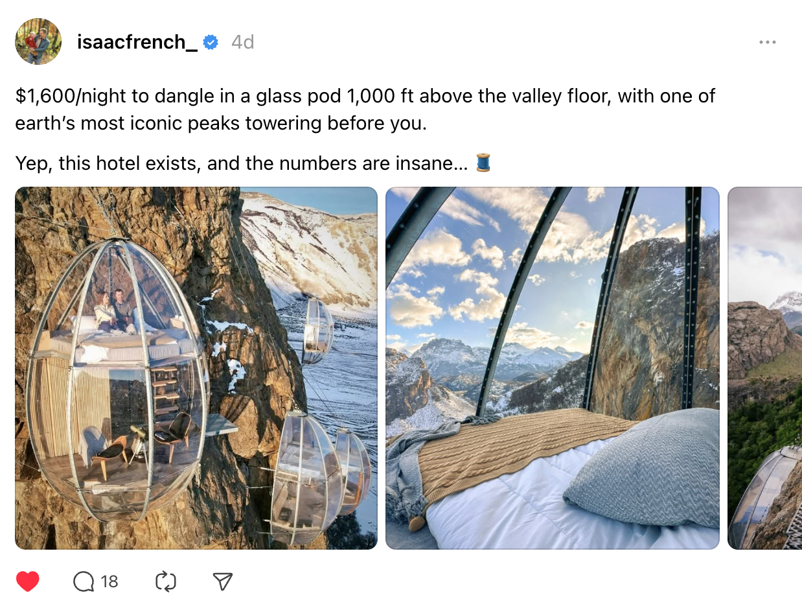Open replies via the speech bubble icon
The height and width of the screenshot is (608, 802).
[x=84, y=581]
